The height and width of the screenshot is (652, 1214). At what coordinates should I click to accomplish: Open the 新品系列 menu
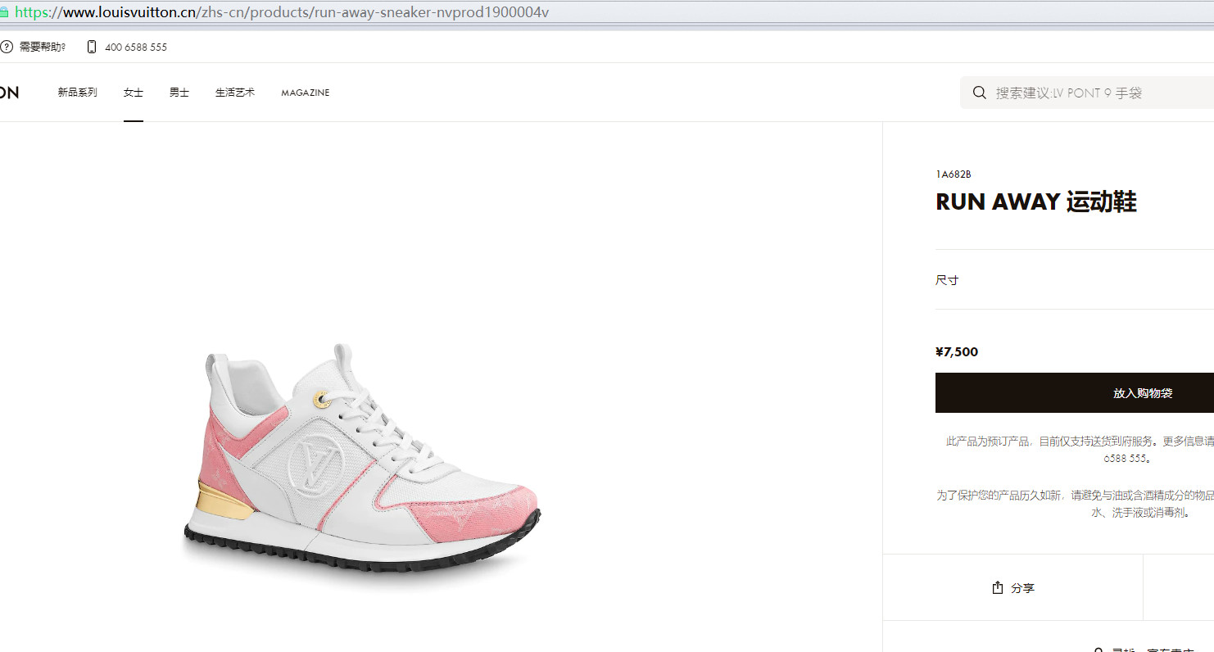click(x=77, y=93)
